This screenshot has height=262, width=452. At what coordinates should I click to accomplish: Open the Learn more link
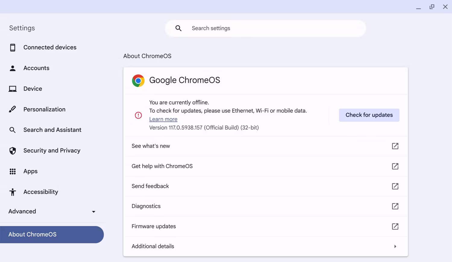[163, 119]
